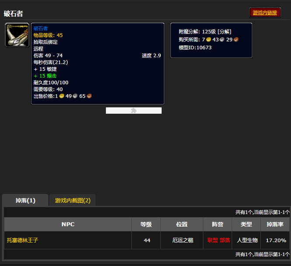Click the [分解] disenchant link
Viewport: 291px width, 266px height.
225,32
